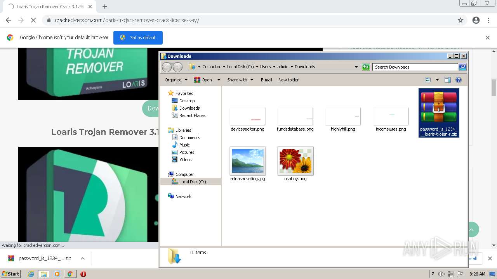Expand address bar history dropdown

tap(356, 67)
